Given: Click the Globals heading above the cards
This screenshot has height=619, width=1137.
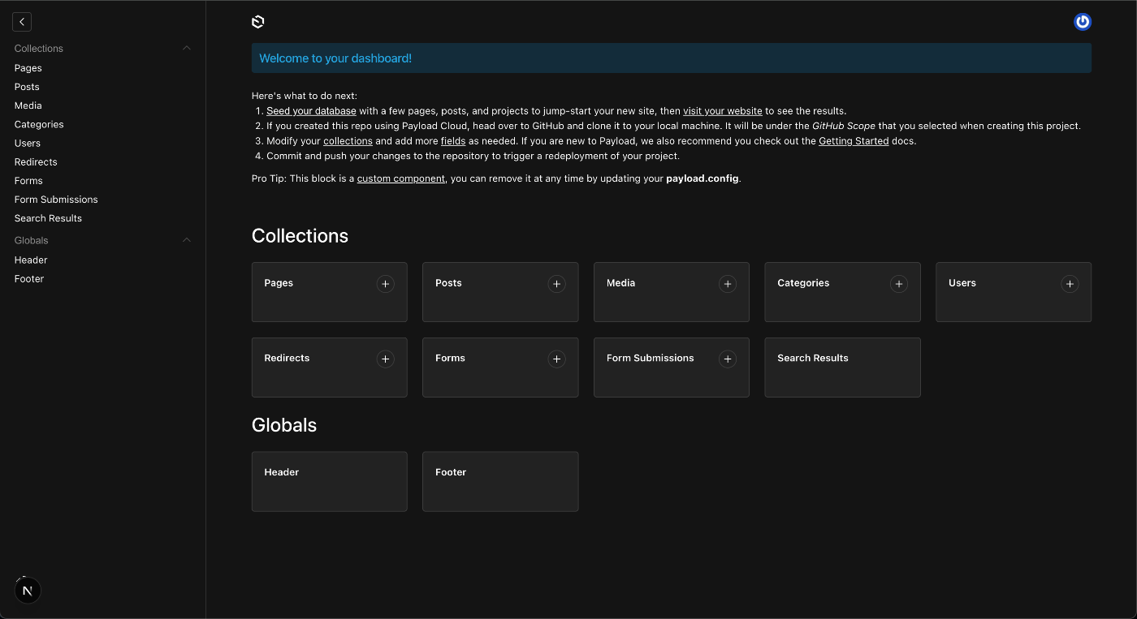Looking at the screenshot, I should [284, 425].
